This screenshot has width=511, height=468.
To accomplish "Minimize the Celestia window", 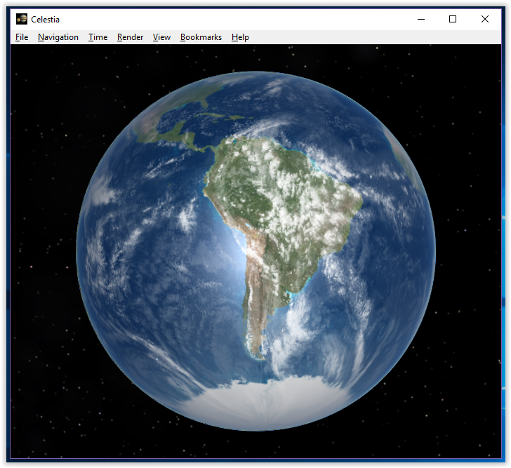I will click(420, 19).
